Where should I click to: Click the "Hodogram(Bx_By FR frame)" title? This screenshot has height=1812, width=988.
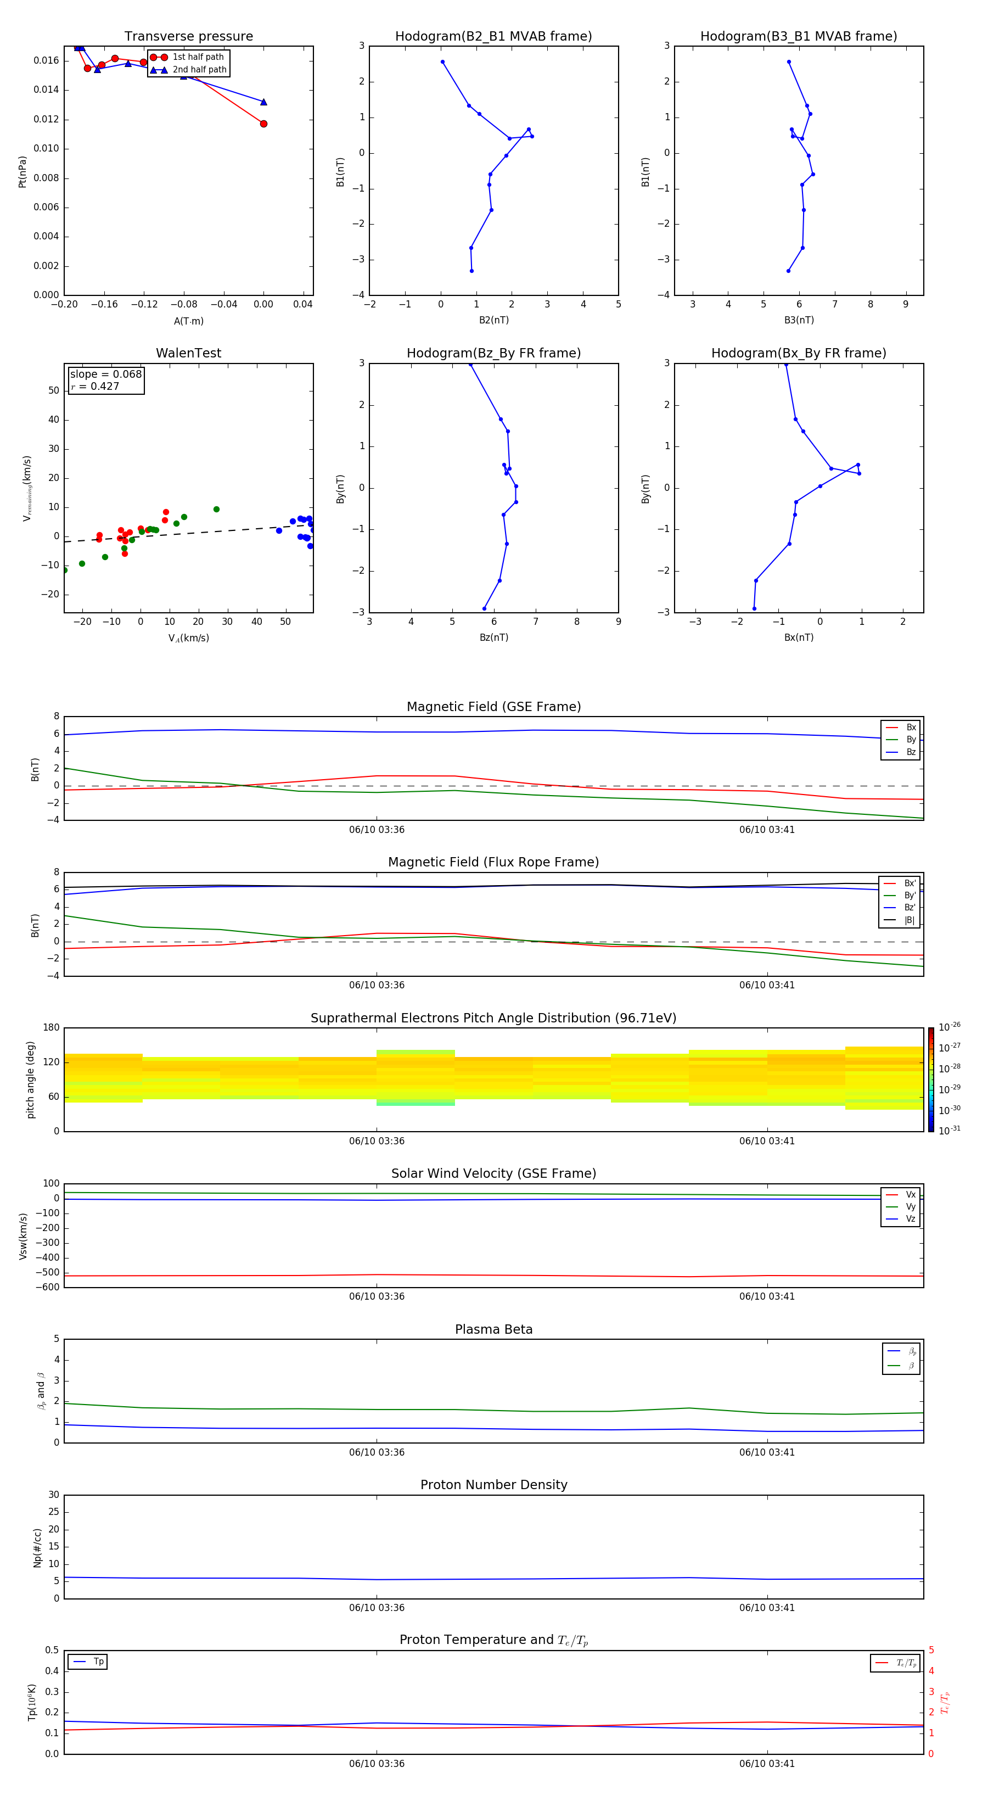click(x=799, y=353)
